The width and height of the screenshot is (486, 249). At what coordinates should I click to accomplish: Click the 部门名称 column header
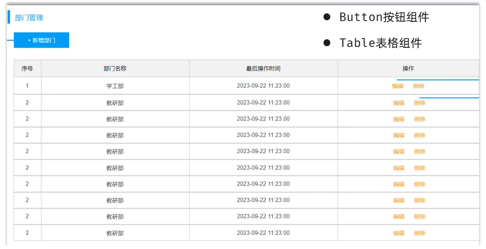[x=115, y=68]
